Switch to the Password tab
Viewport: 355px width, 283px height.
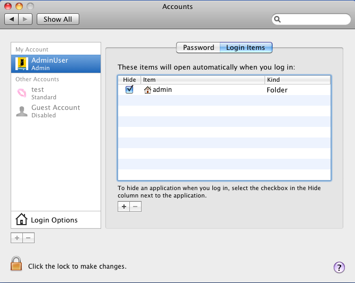(198, 48)
